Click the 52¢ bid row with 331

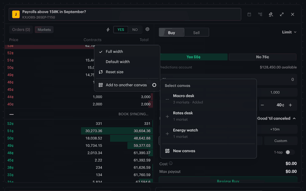click(79, 123)
